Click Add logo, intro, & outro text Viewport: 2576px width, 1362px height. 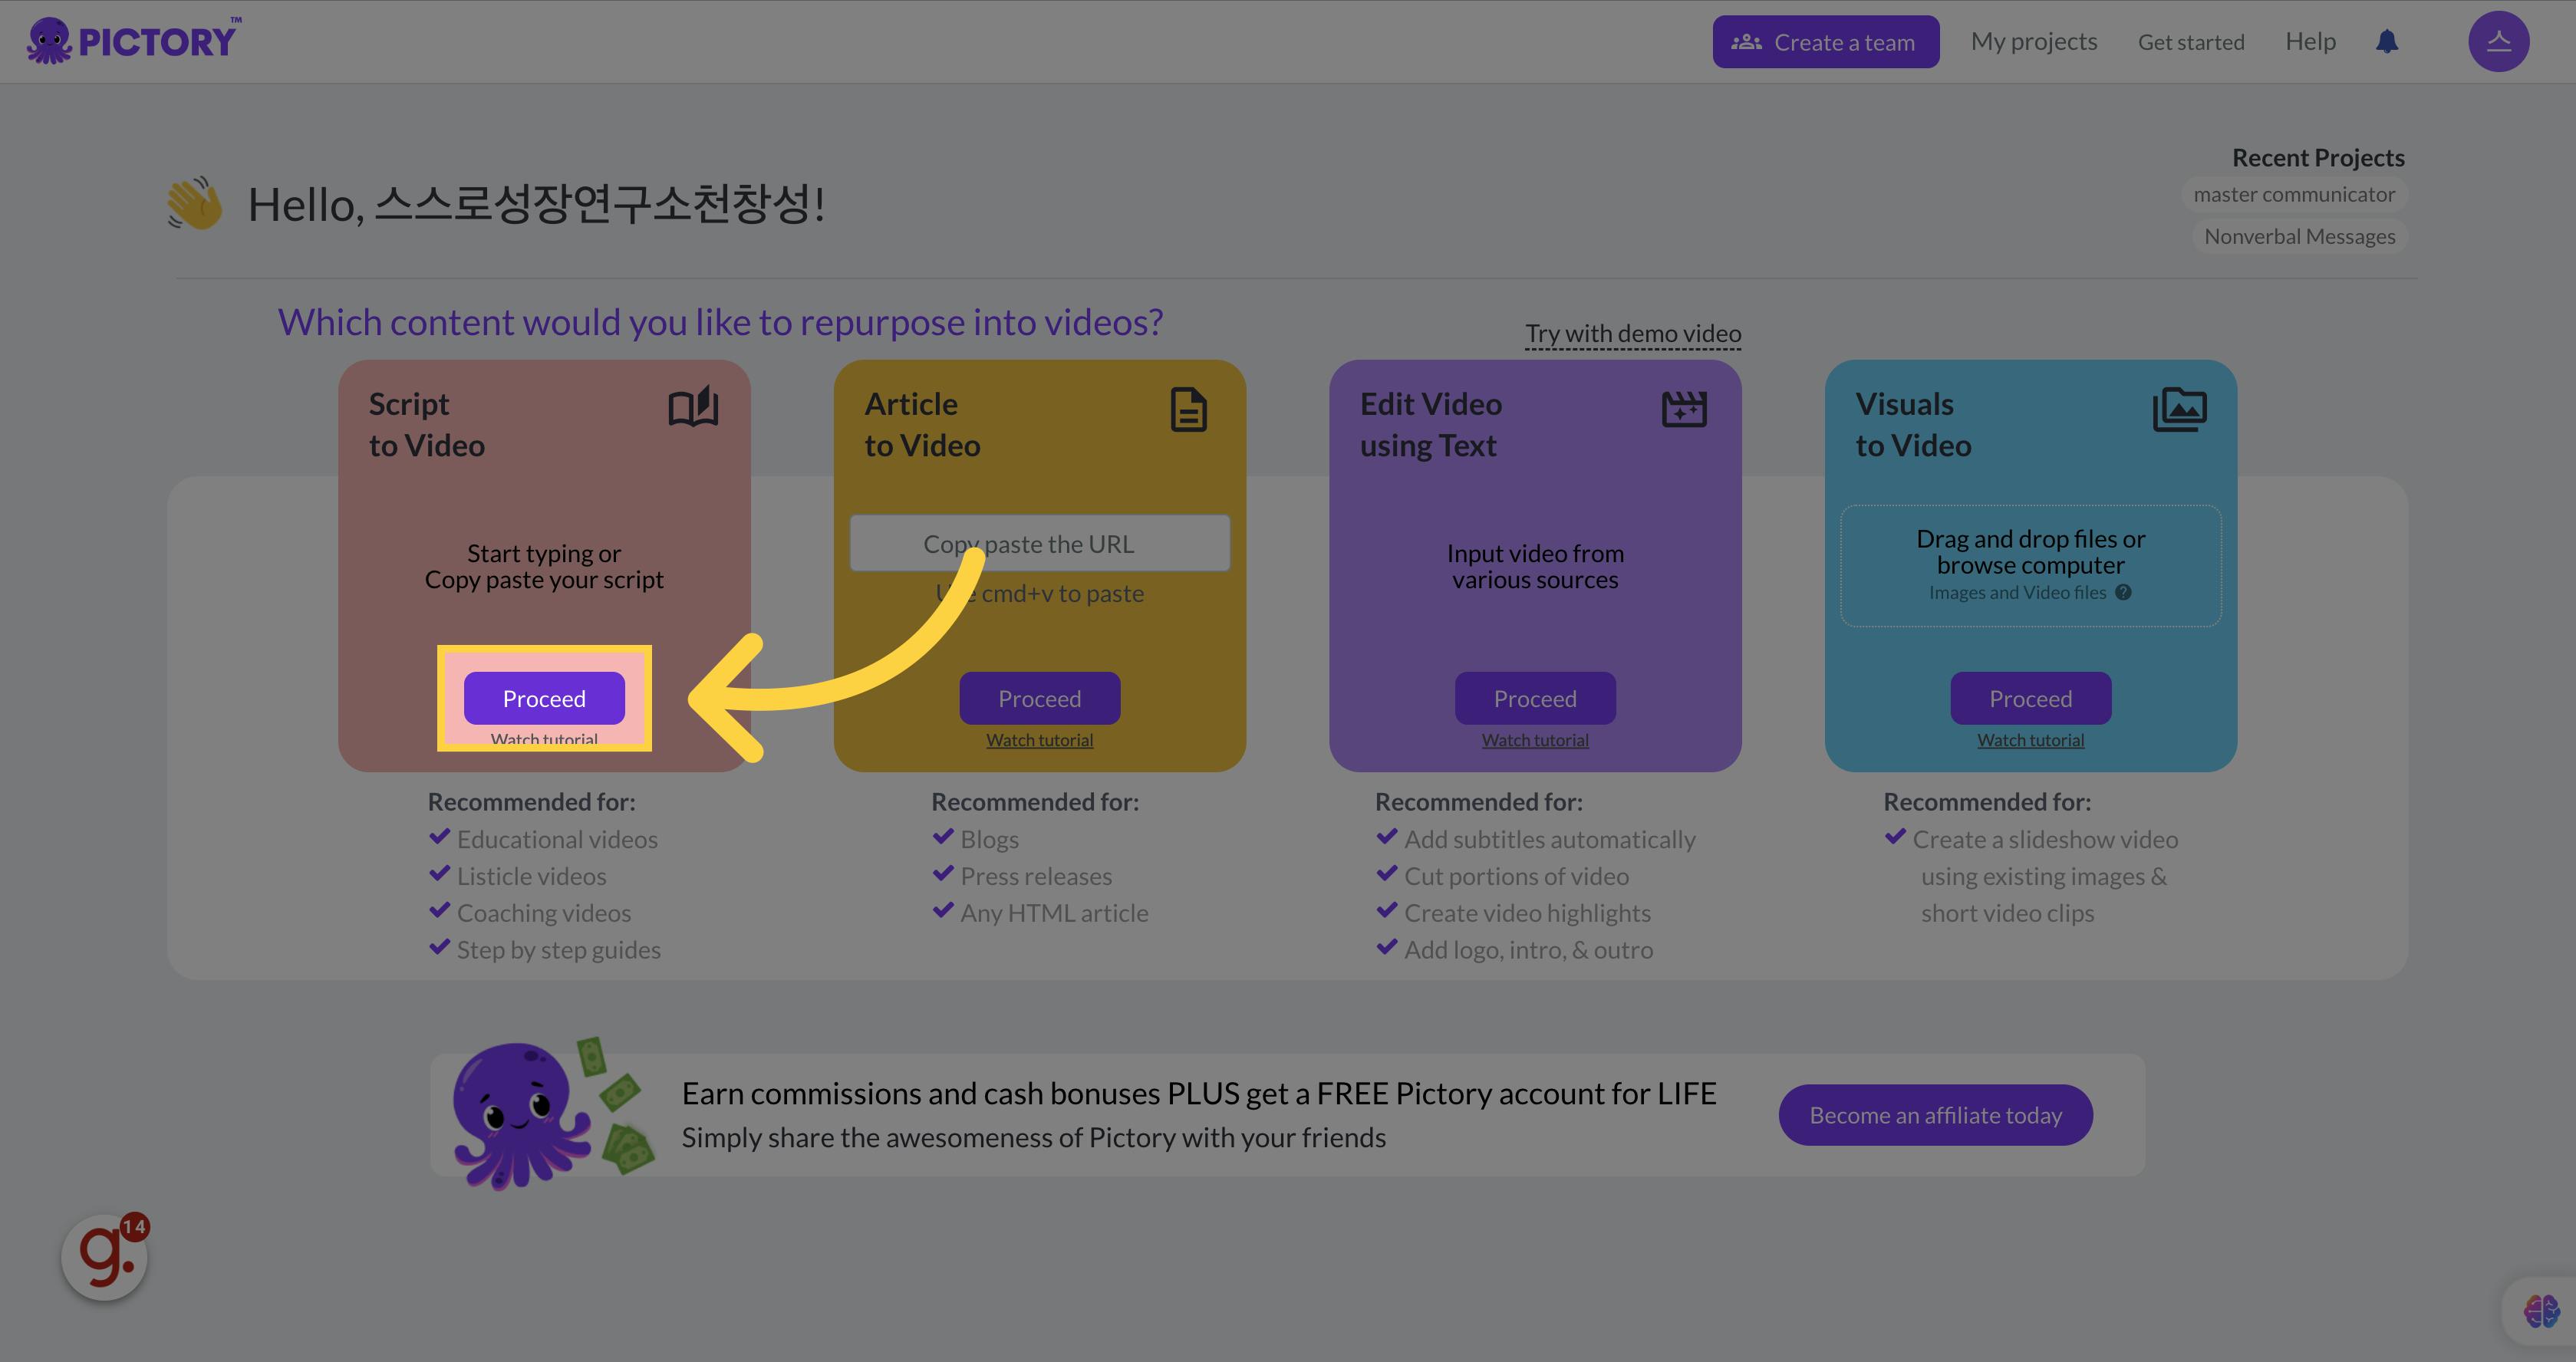(1528, 950)
